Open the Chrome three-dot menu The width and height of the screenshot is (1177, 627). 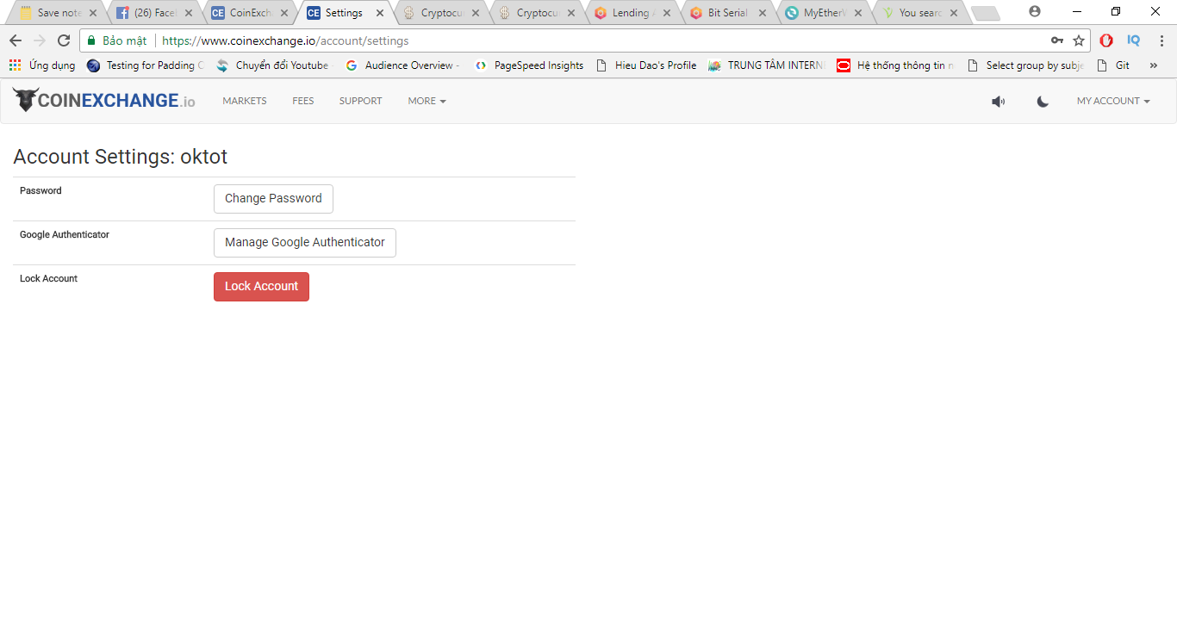[x=1161, y=40]
